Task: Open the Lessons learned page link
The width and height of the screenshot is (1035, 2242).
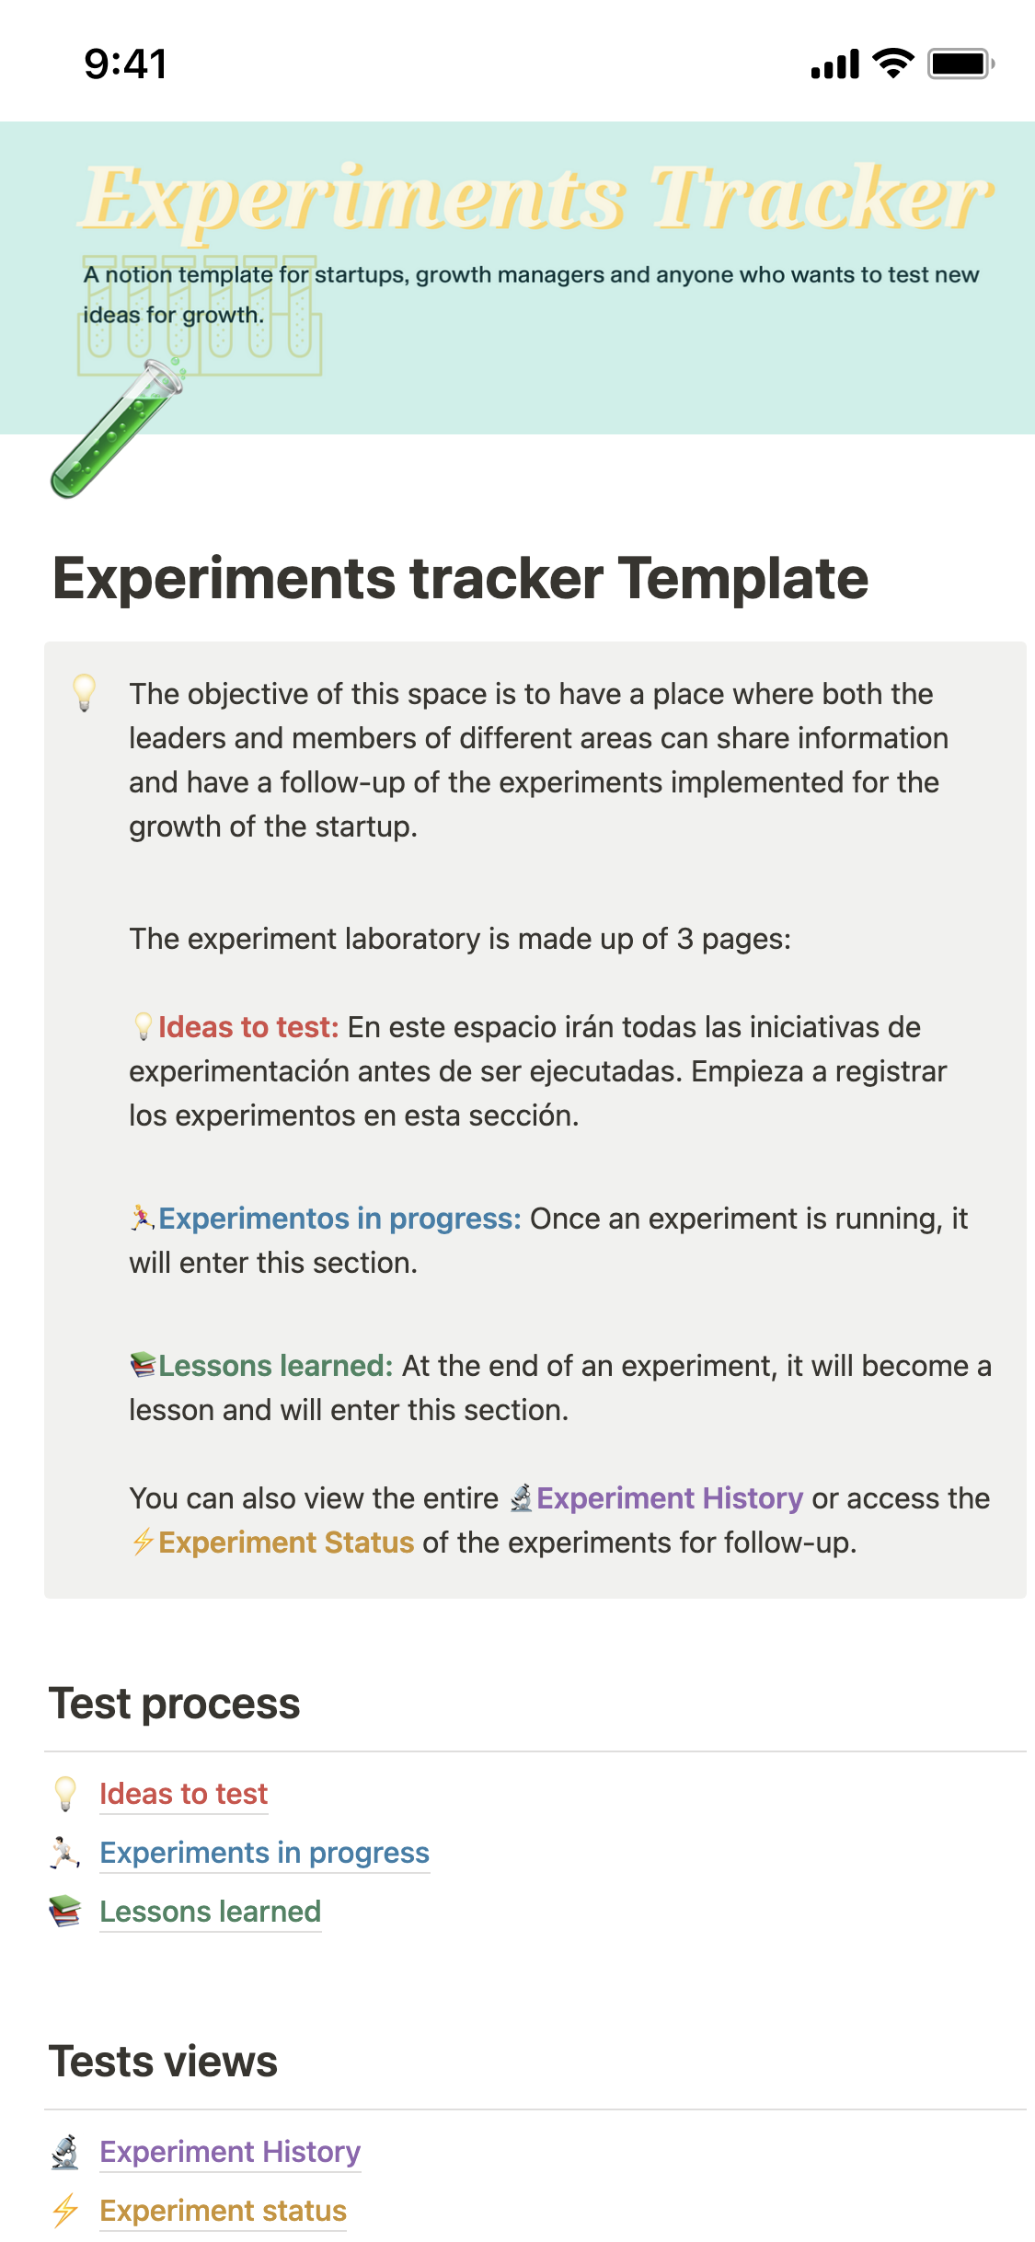Action: 211,1912
